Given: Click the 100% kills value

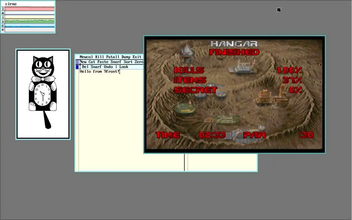Looking at the screenshot, I should coord(290,70).
